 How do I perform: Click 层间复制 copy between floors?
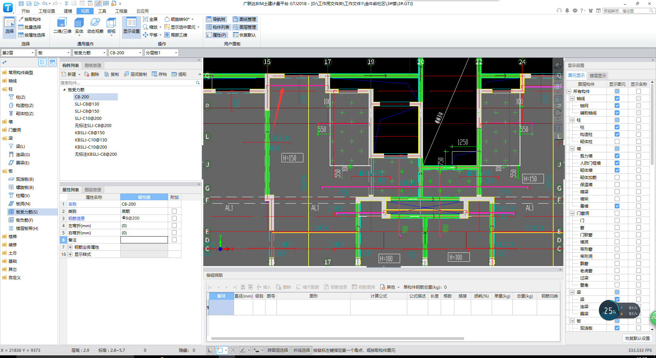coord(136,74)
